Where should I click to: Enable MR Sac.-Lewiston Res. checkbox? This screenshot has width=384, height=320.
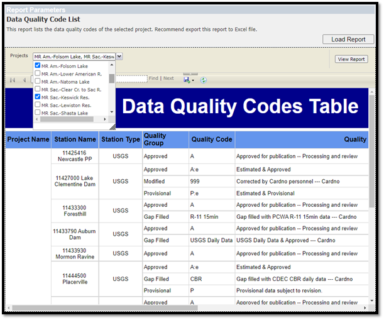click(38, 104)
